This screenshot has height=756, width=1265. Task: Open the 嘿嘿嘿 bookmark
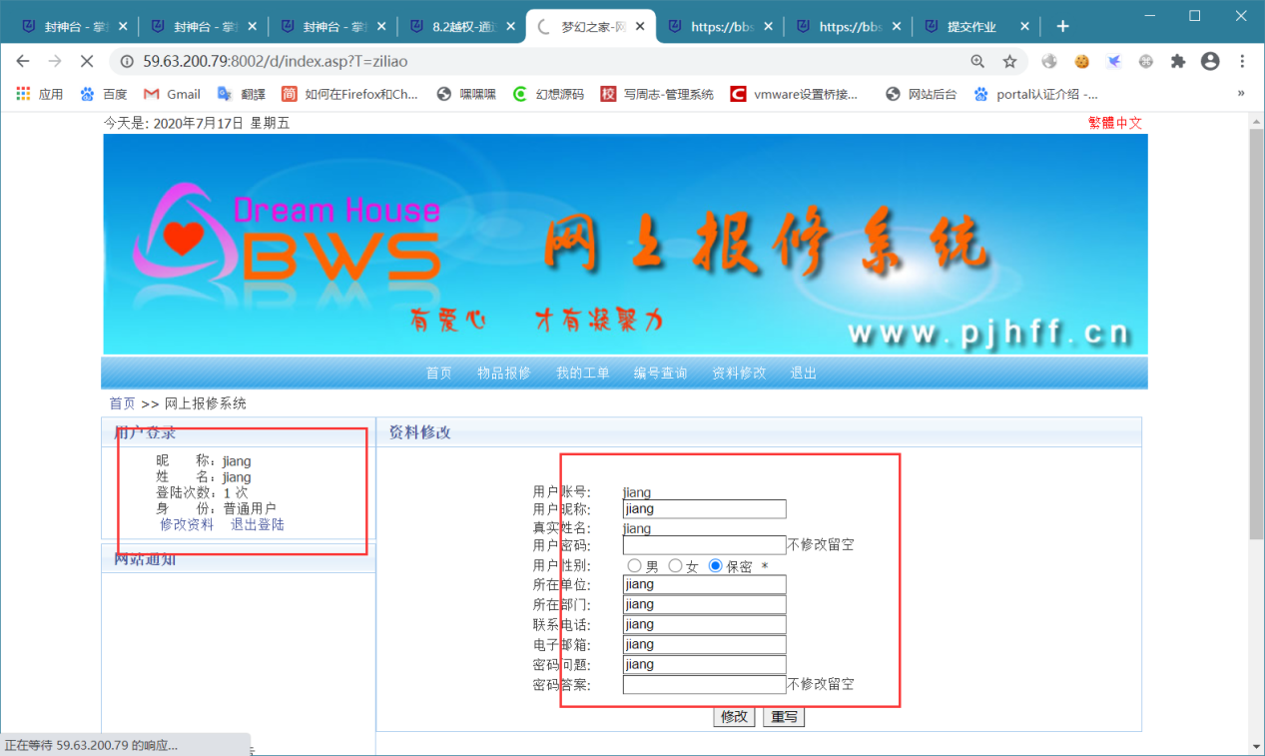point(466,94)
